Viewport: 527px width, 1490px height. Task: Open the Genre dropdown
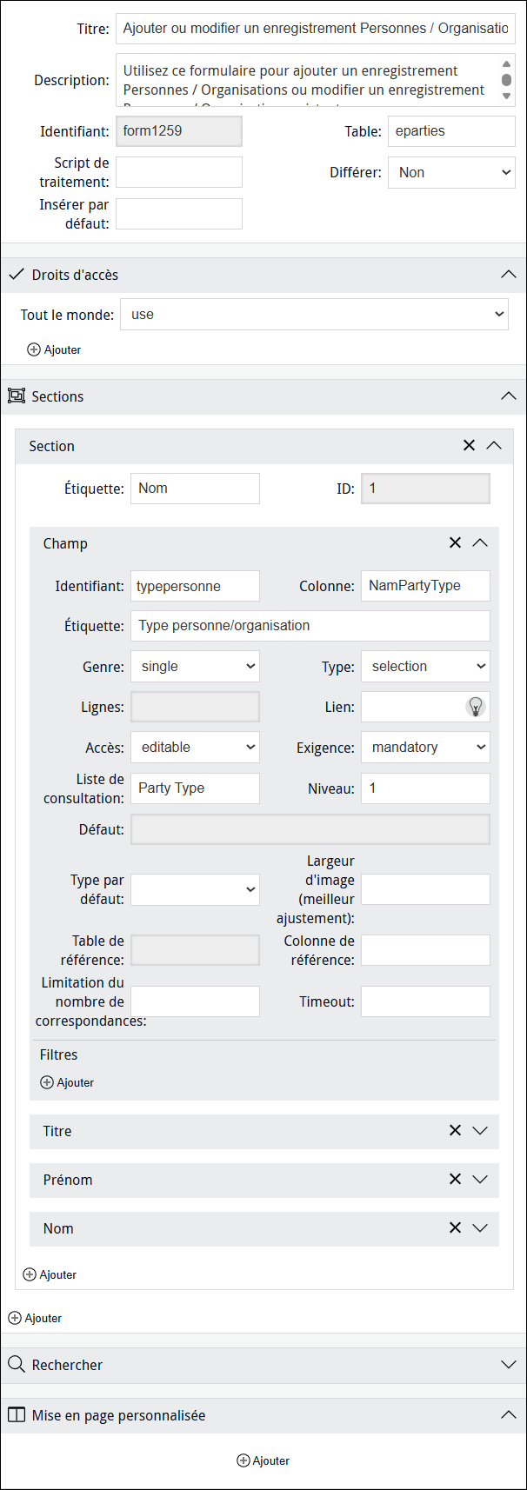click(x=195, y=667)
